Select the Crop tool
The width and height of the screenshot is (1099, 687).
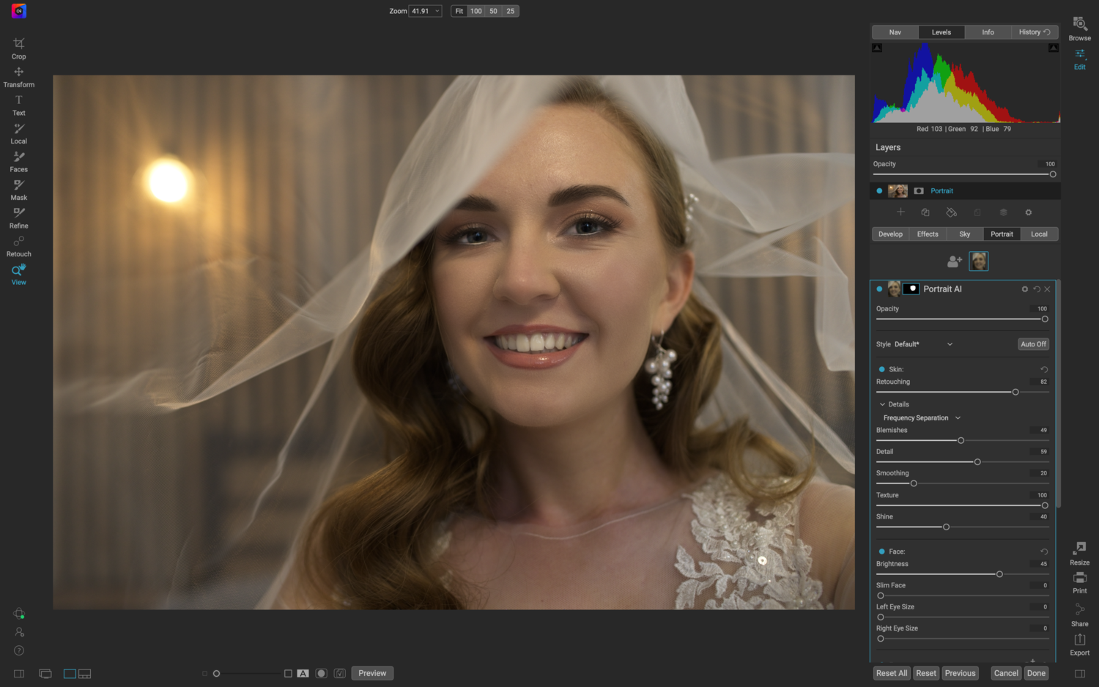19,44
